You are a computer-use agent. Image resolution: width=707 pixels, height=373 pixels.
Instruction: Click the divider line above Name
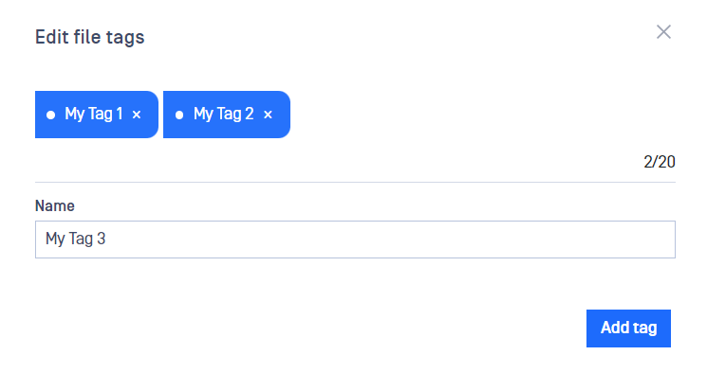coord(355,182)
